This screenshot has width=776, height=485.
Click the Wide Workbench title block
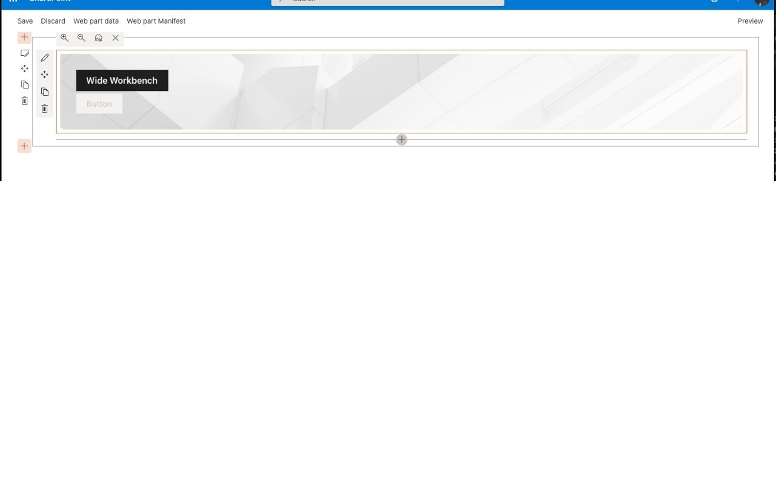click(x=122, y=81)
